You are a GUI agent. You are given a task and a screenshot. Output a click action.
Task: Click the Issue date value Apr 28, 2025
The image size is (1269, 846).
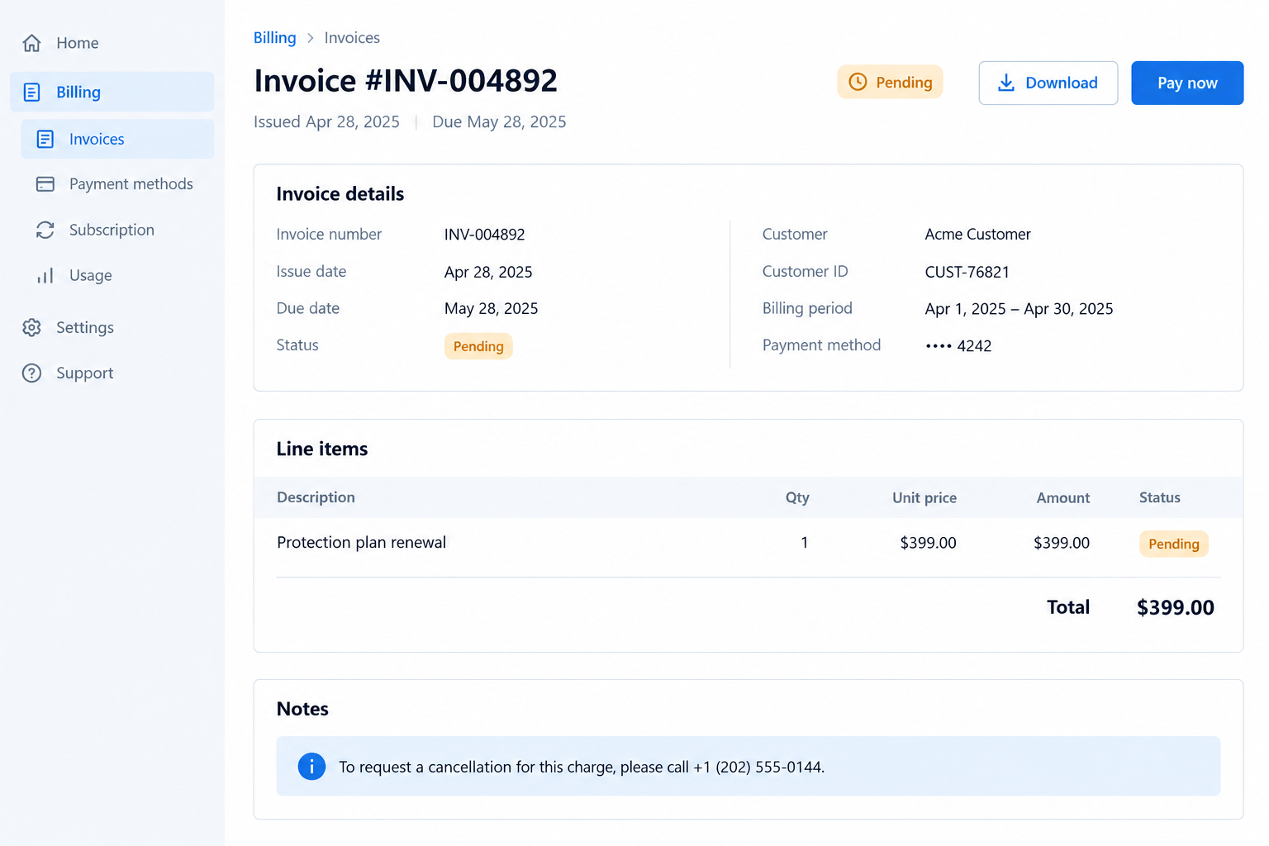click(x=488, y=272)
